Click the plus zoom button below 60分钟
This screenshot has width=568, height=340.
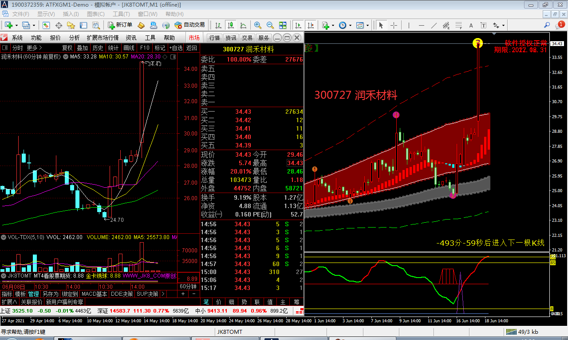pos(183,294)
